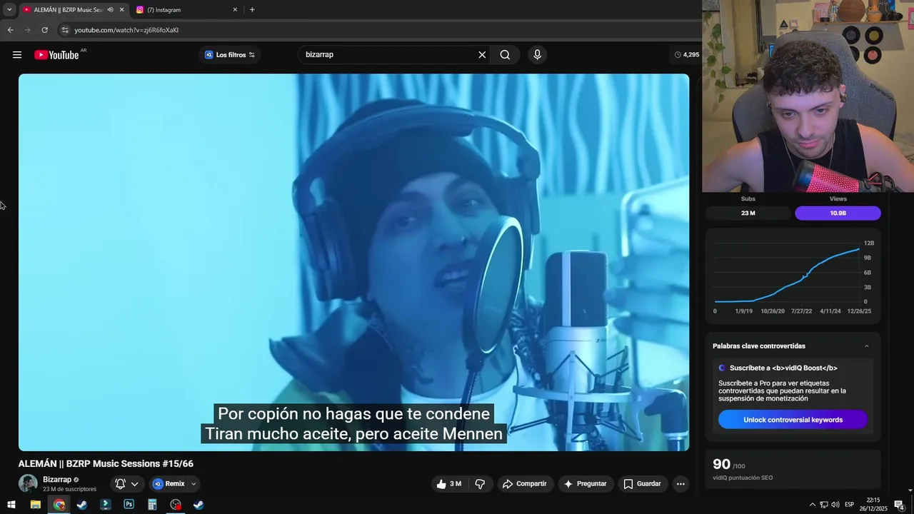This screenshot has height=514, width=914.
Task: Reload the YouTube page
Action: tap(44, 30)
